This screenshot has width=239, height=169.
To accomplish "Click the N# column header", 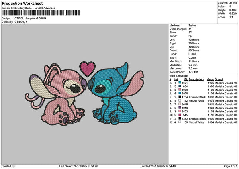I will (x=176, y=79).
